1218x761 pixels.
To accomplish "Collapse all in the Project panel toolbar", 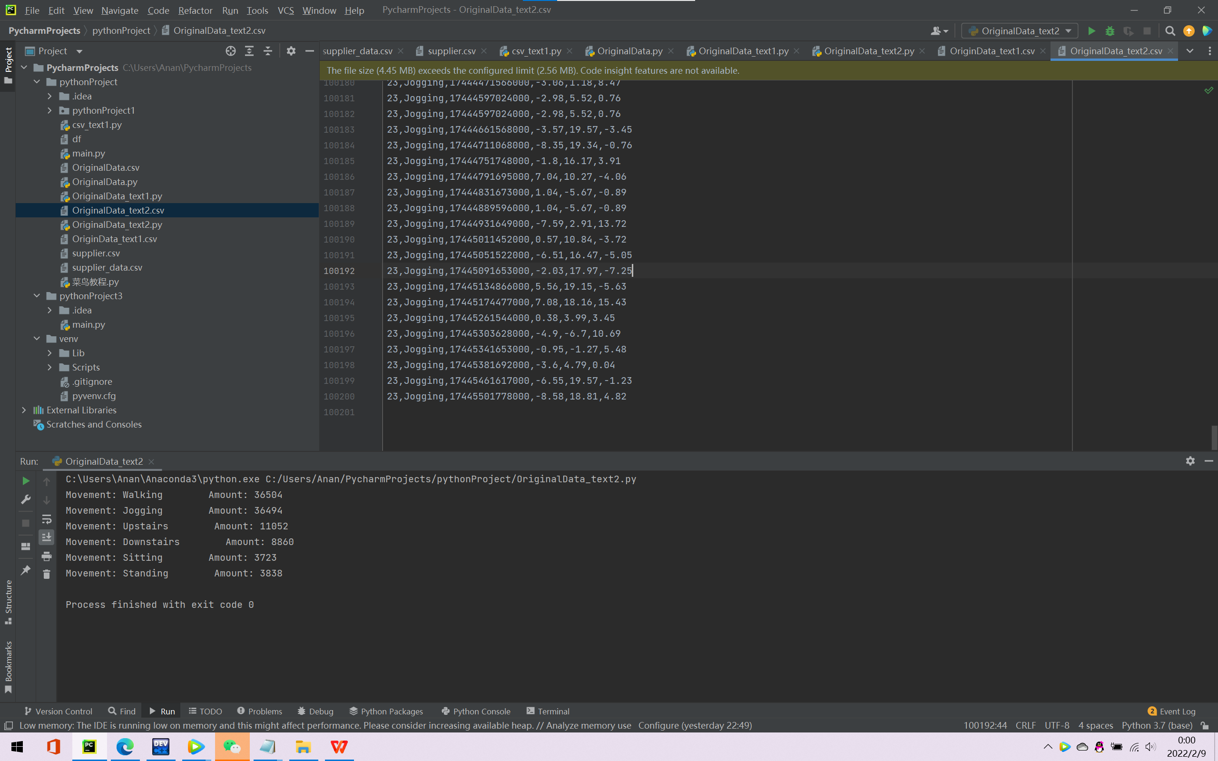I will click(268, 51).
